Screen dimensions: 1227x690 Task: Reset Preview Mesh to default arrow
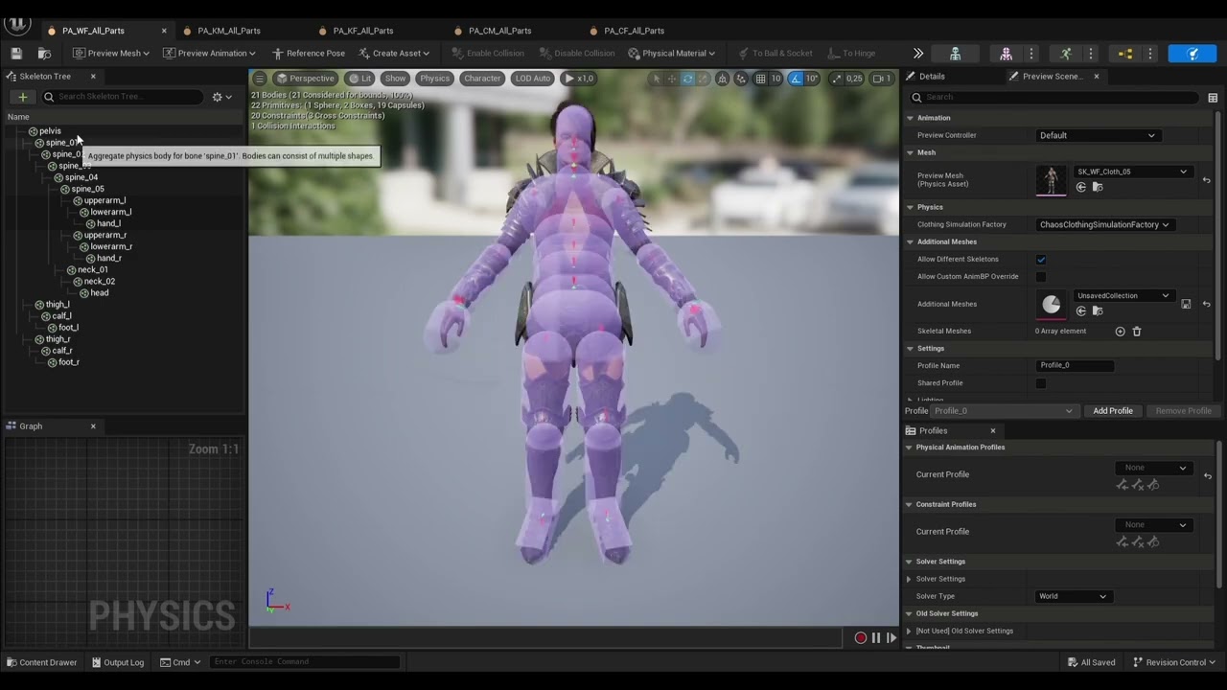(1207, 179)
